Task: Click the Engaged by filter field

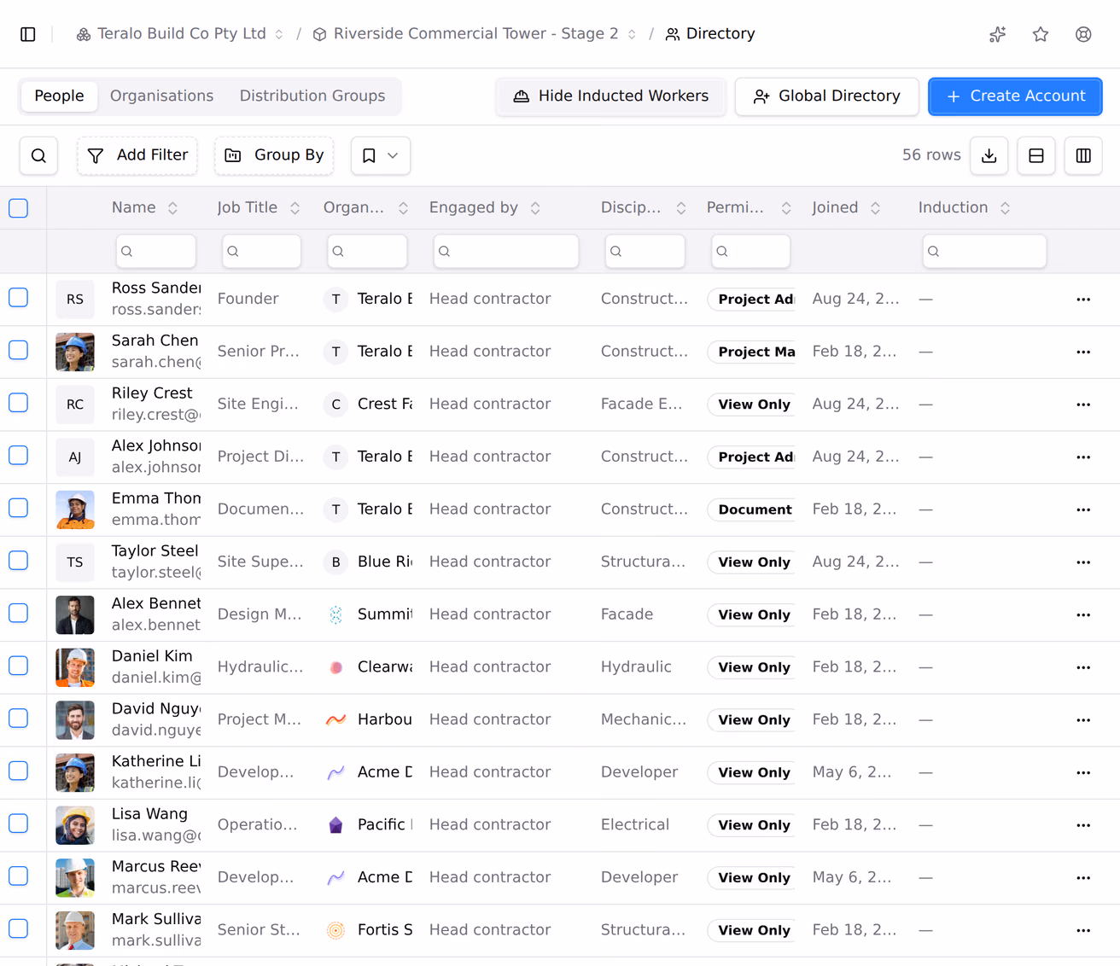Action: pyautogui.click(x=506, y=252)
